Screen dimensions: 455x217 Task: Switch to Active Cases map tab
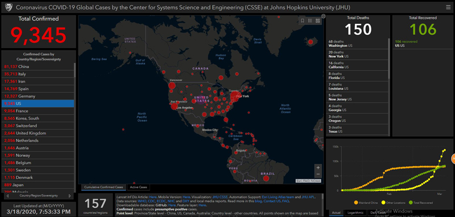[139, 187]
